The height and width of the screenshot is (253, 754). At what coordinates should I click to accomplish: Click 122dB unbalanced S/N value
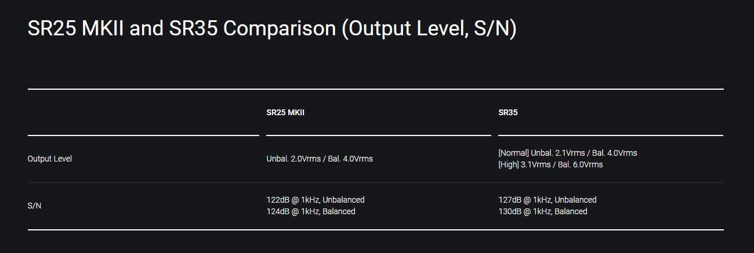[x=316, y=200]
